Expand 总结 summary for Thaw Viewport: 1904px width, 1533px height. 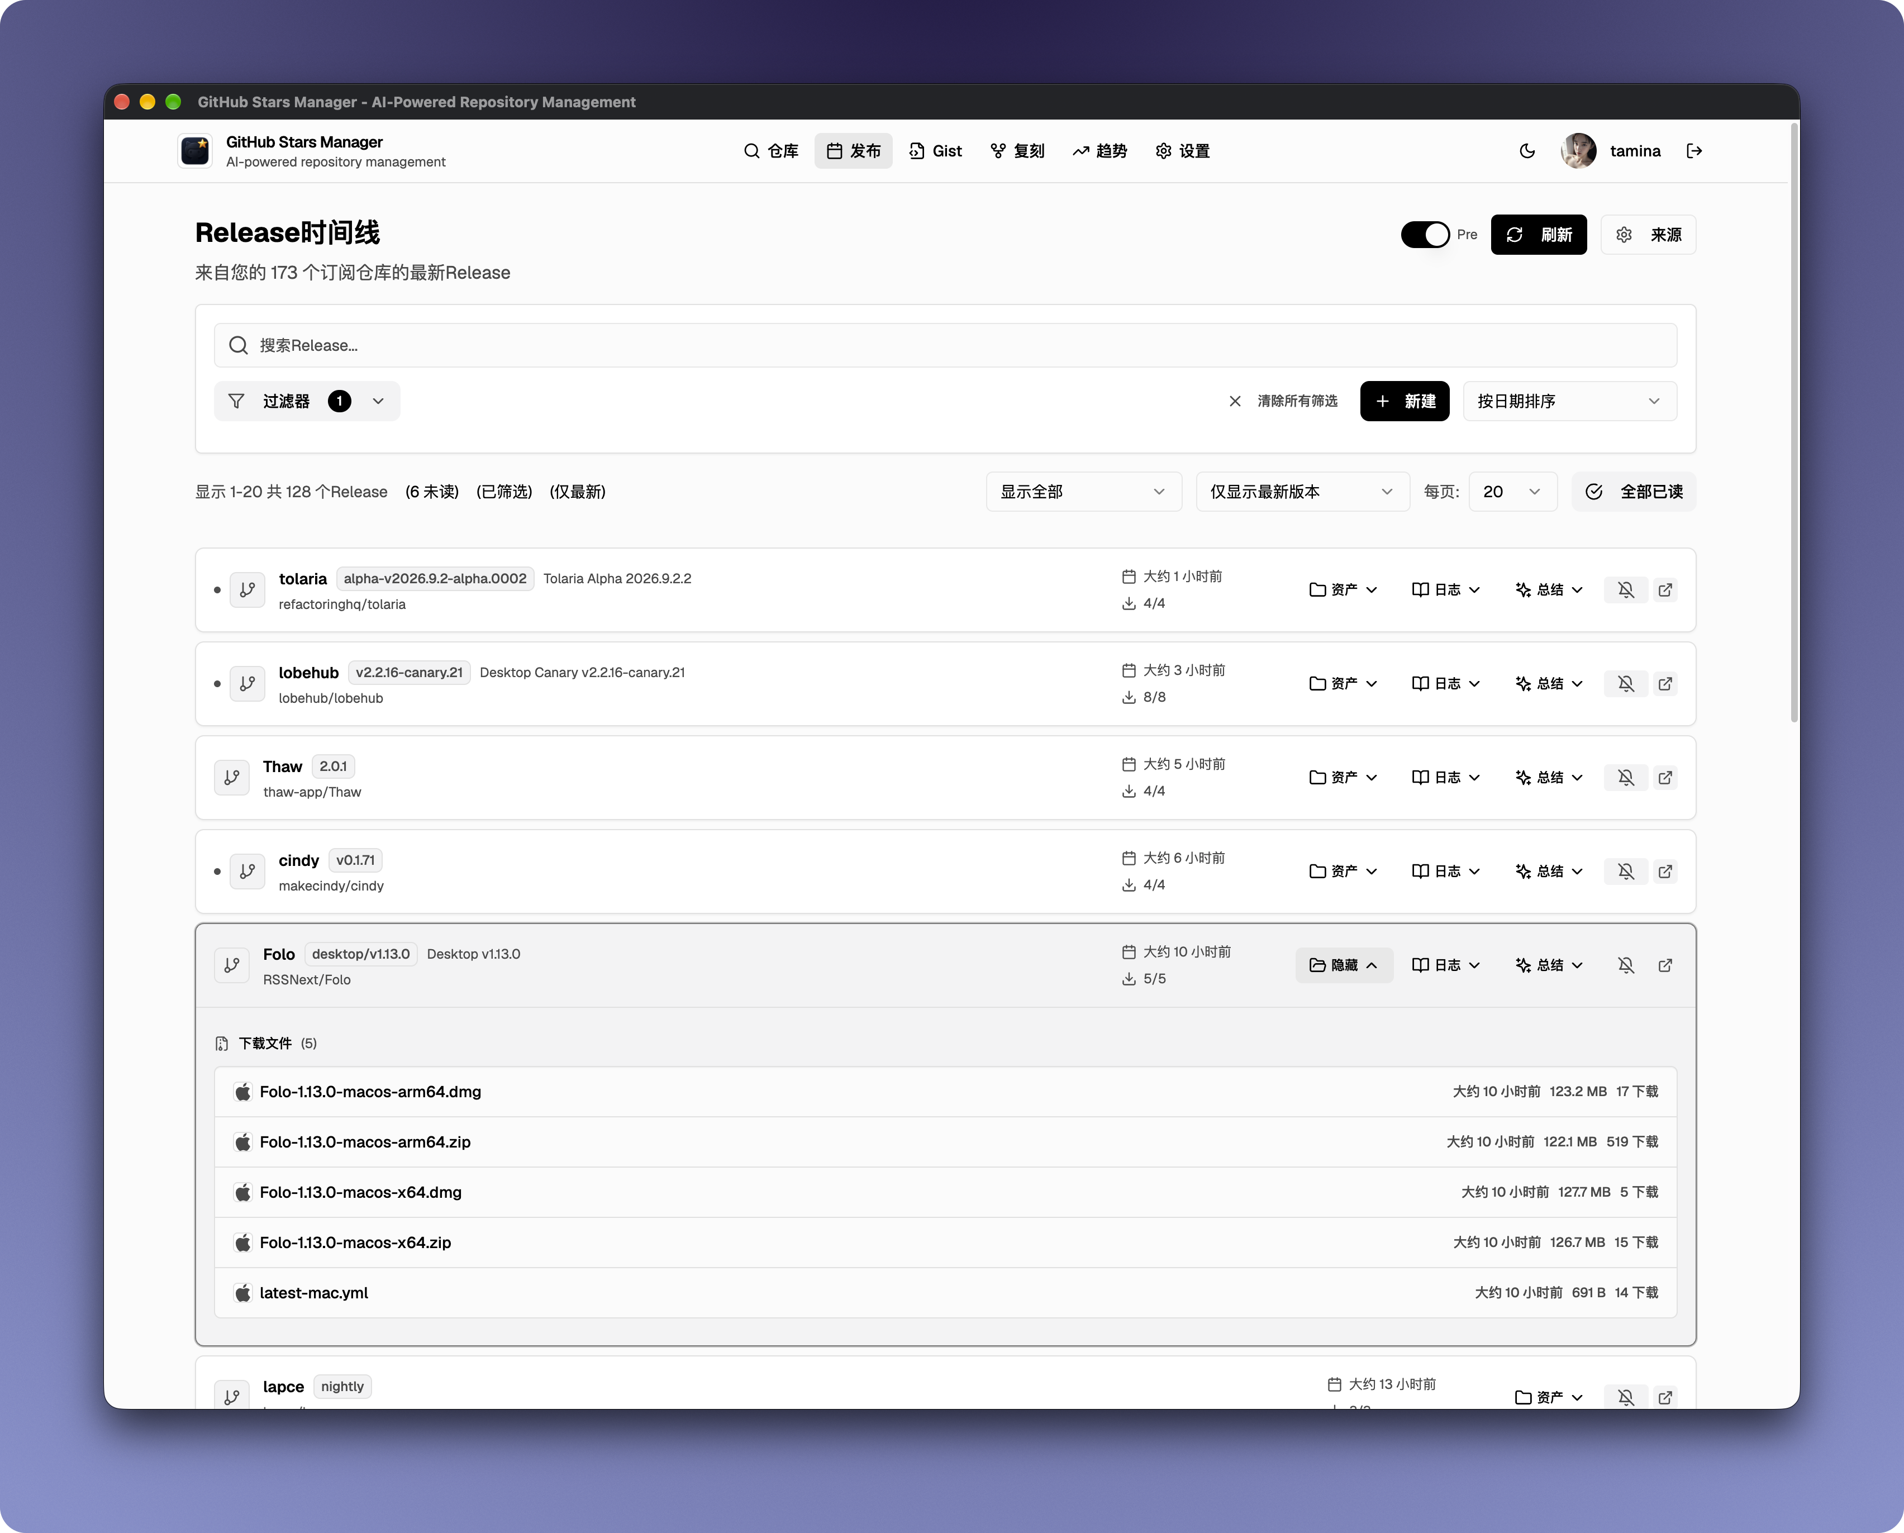(x=1549, y=777)
